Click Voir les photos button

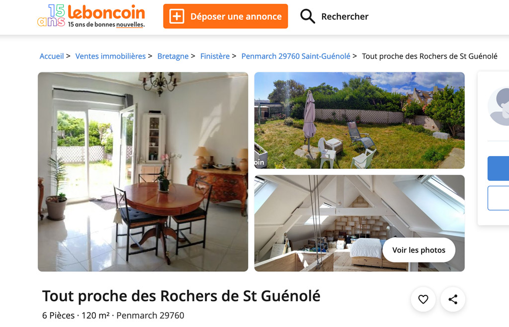pyautogui.click(x=419, y=250)
